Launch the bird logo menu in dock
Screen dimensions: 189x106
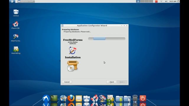coord(46,98)
